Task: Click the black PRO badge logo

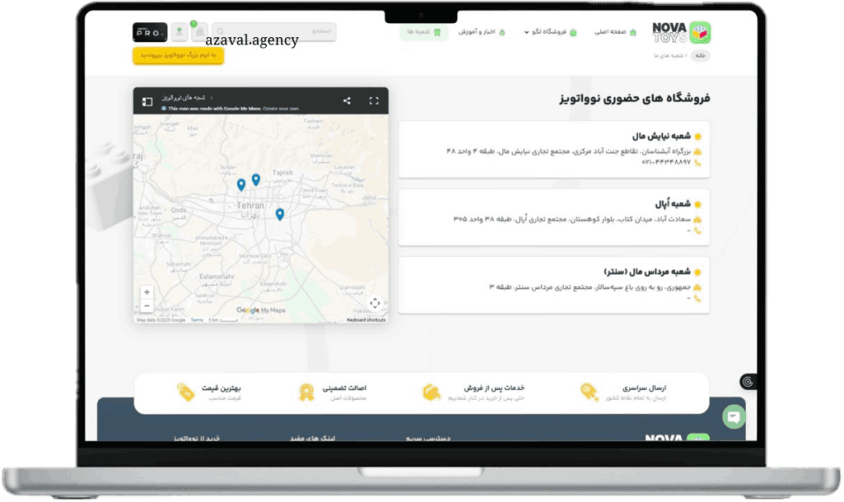Action: pos(150,32)
